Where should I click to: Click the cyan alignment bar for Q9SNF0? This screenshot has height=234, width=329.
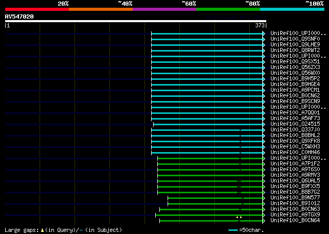point(207,39)
